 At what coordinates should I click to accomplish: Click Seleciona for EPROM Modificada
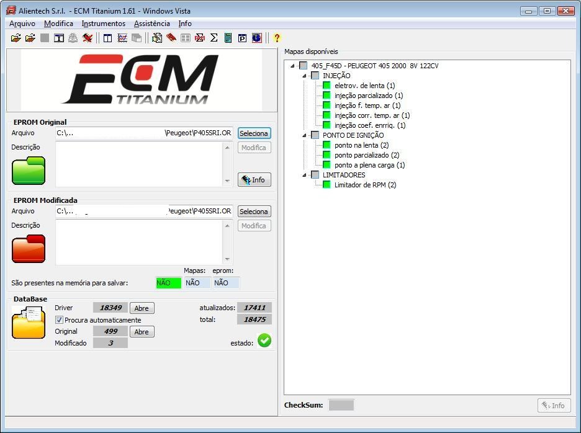pos(254,212)
